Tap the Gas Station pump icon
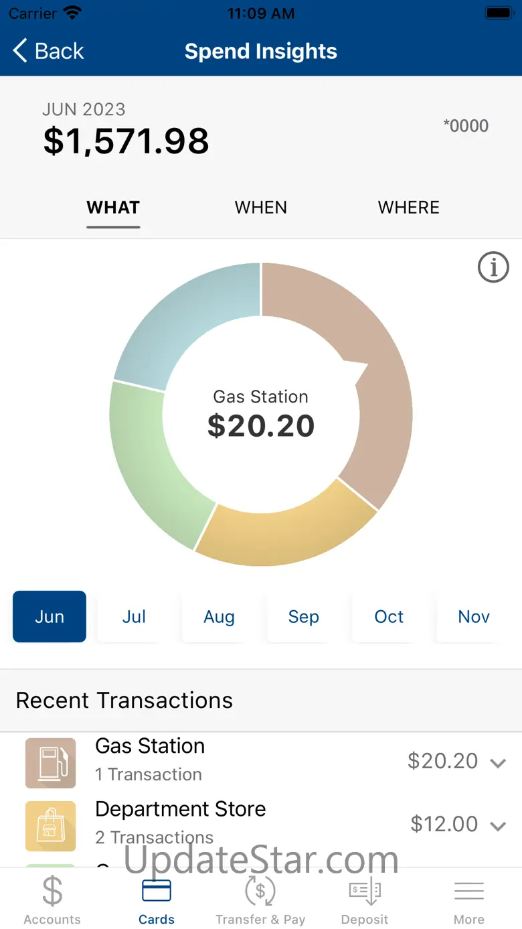This screenshot has width=522, height=929. [x=51, y=763]
